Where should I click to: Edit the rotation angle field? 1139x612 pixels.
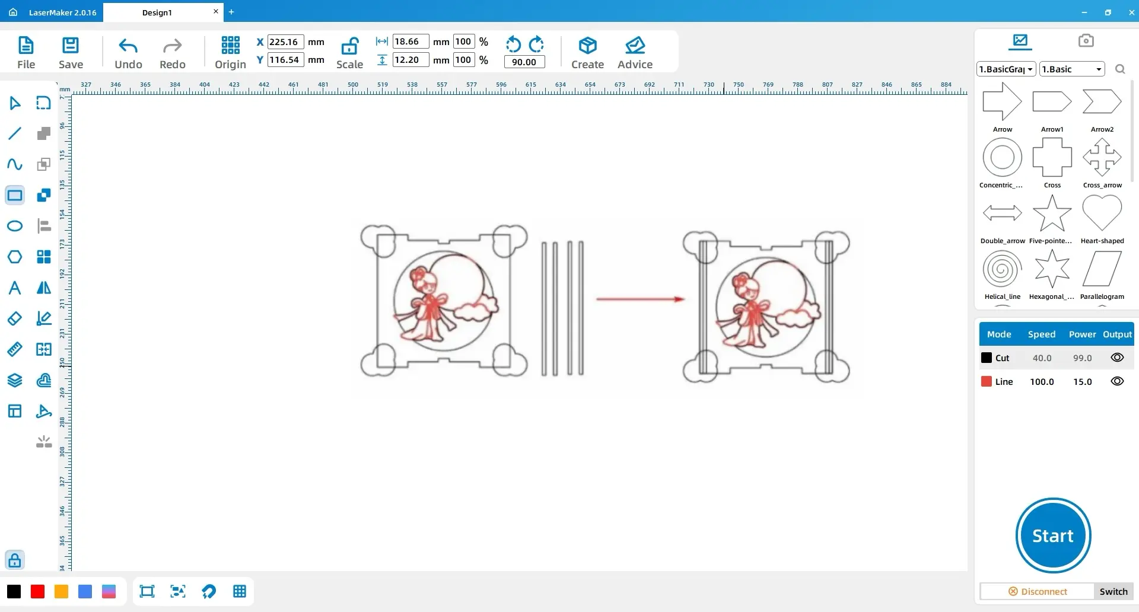[x=524, y=62]
